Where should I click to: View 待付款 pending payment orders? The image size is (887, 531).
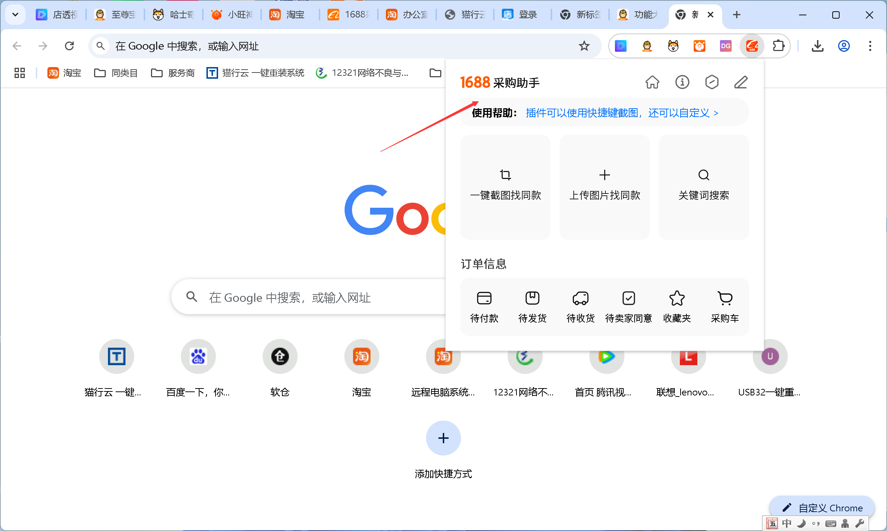pos(484,307)
